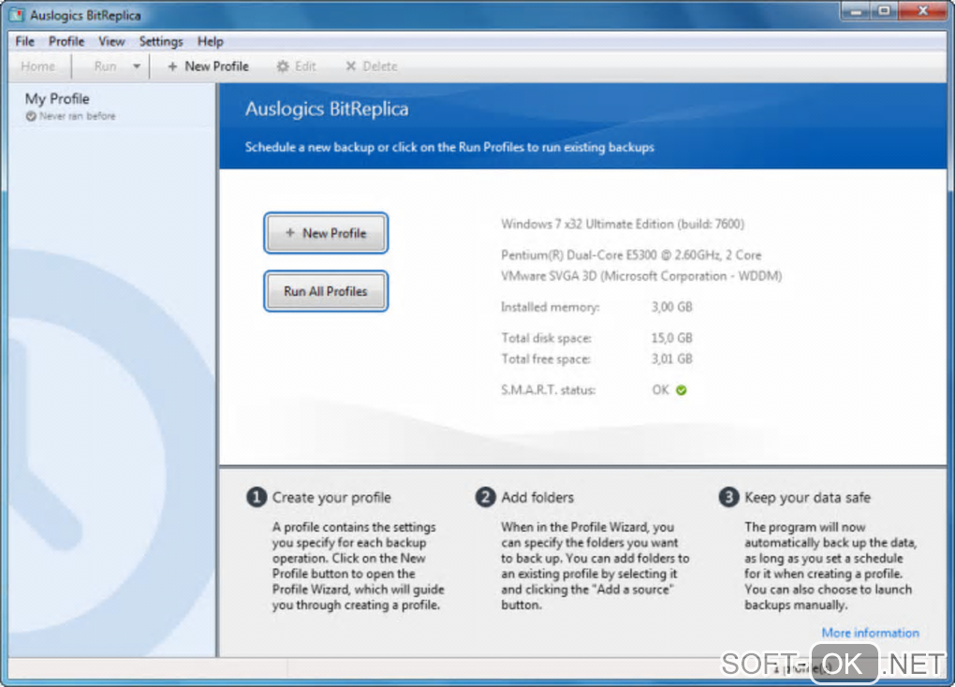The image size is (955, 687).
Task: Click the gear icon next to Edit
Action: click(x=282, y=66)
